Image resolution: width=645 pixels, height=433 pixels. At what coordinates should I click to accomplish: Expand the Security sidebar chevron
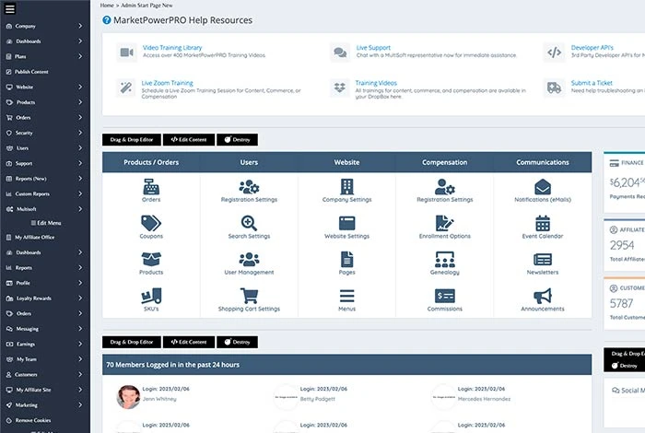point(80,133)
